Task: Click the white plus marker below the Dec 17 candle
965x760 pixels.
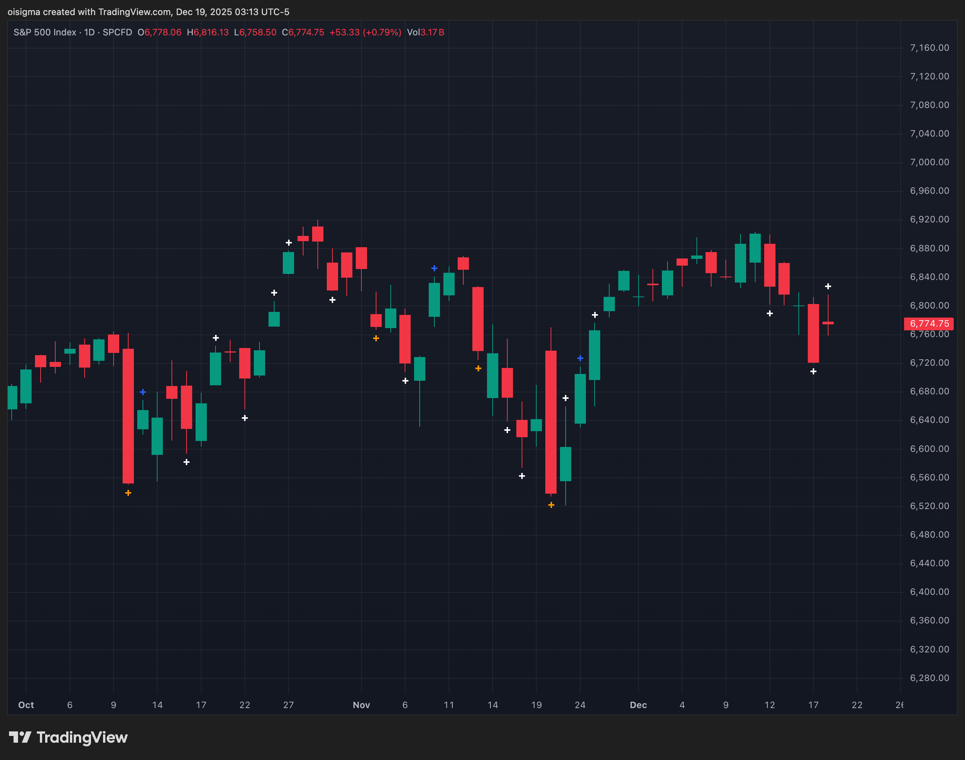Action: coord(813,371)
